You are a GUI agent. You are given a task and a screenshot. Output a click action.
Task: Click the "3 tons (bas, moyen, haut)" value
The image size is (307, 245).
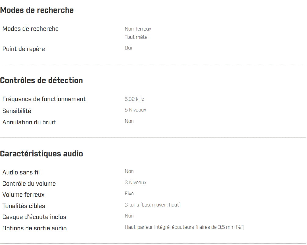click(153, 205)
